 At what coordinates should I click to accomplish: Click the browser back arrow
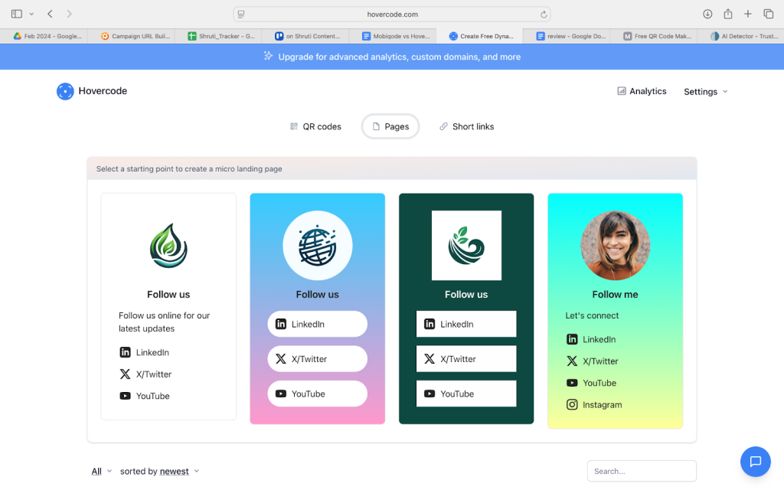(x=50, y=14)
